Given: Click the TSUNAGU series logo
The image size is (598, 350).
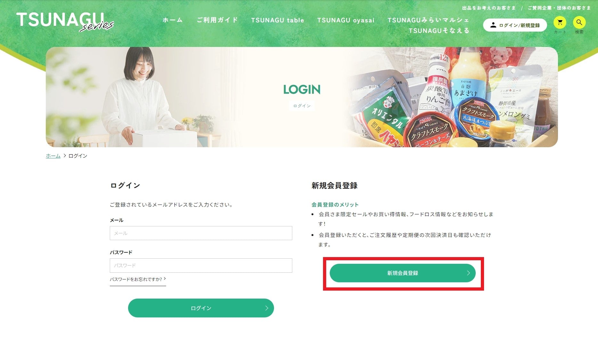Looking at the screenshot, I should coord(65,22).
